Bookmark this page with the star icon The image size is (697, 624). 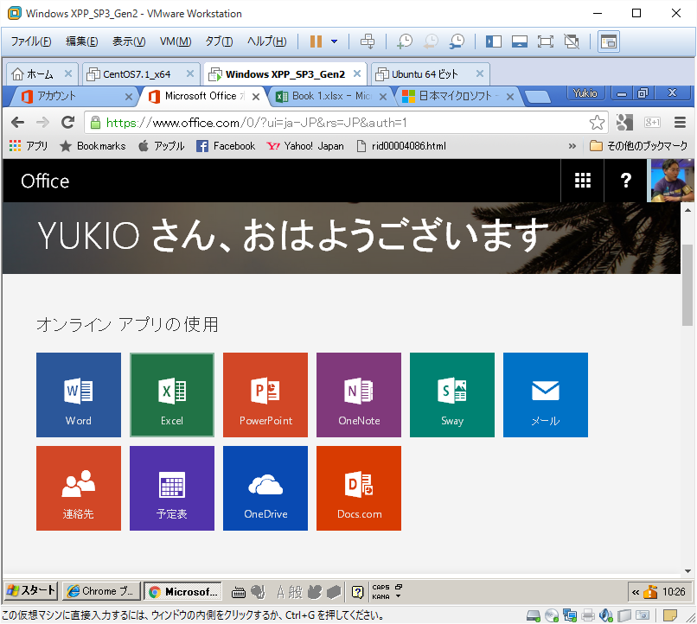(596, 123)
